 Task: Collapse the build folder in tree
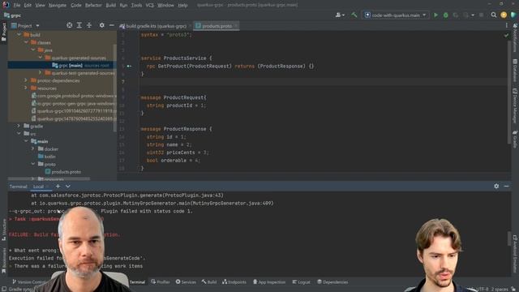[x=19, y=34]
